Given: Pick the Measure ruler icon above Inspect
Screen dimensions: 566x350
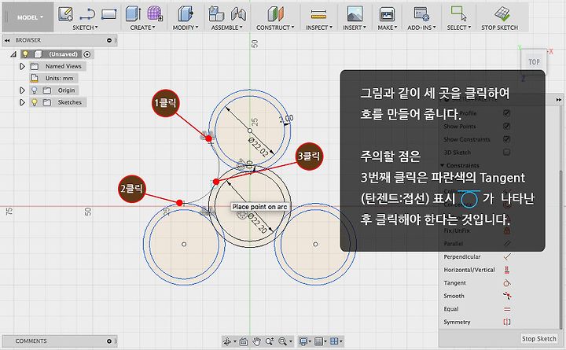Looking at the screenshot, I should 318,14.
